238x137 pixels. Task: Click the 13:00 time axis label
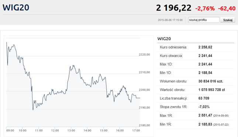coord(71,130)
